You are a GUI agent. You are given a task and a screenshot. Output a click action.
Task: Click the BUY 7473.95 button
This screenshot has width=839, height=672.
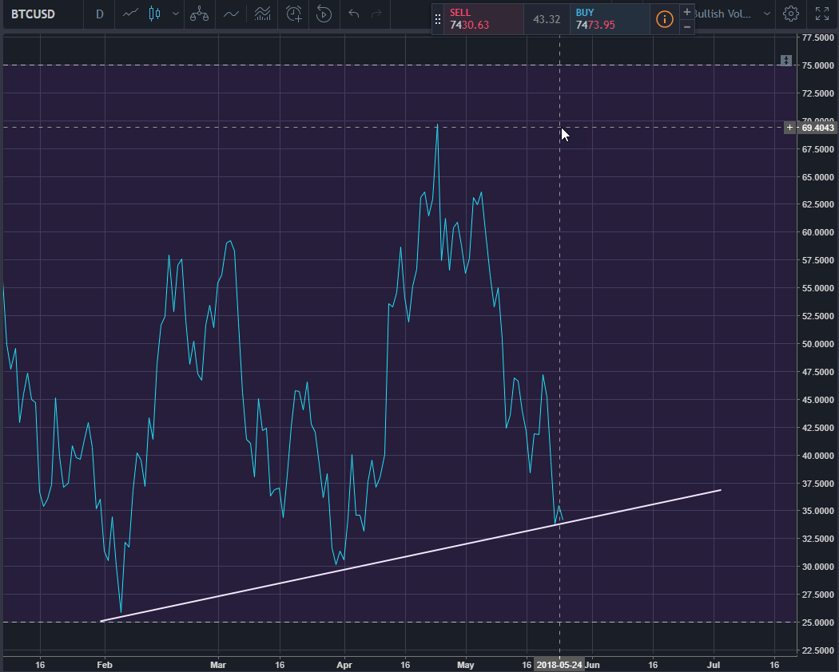[x=610, y=19]
